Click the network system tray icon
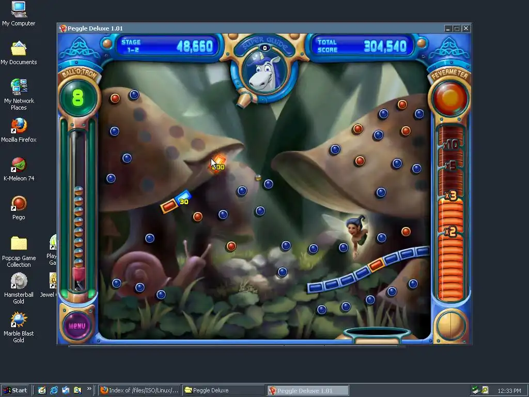Viewport: 529px width, 397px height. (x=476, y=390)
